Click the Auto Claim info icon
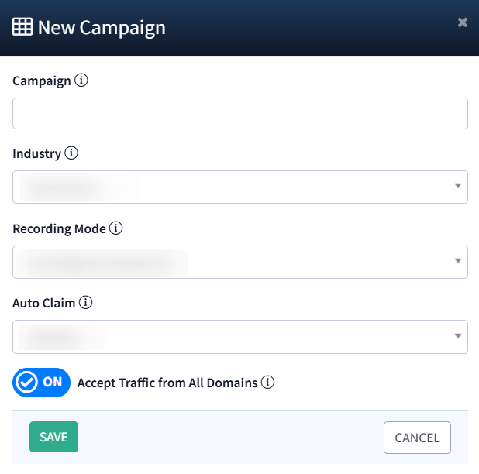Image resolution: width=479 pixels, height=474 pixels. click(x=86, y=303)
